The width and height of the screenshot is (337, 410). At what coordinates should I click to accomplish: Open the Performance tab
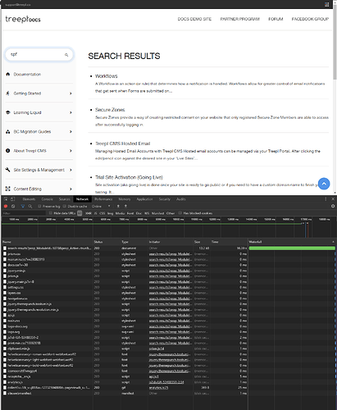pyautogui.click(x=103, y=199)
